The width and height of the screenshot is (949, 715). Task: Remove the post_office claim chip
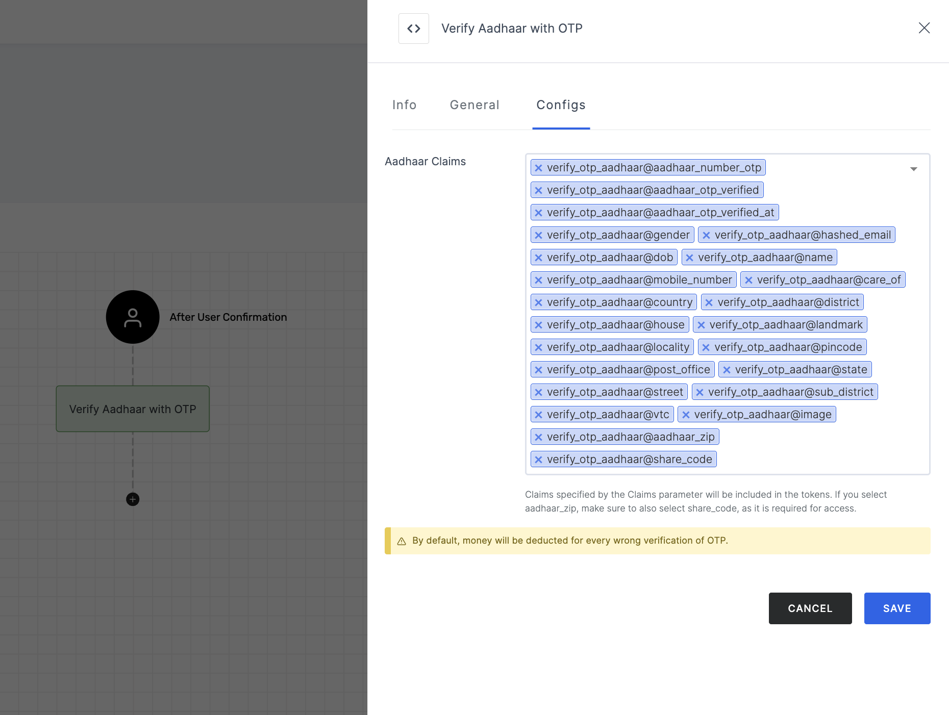[x=538, y=370]
